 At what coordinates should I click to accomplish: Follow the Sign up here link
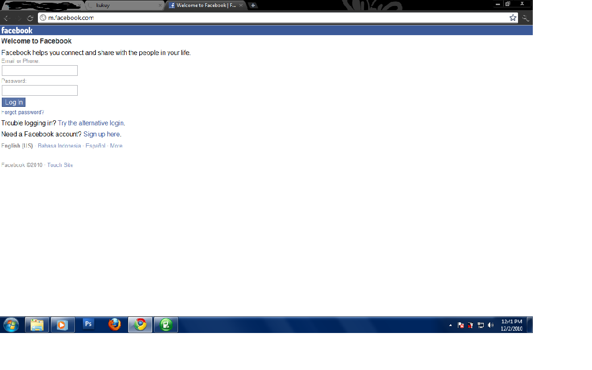coord(102,134)
